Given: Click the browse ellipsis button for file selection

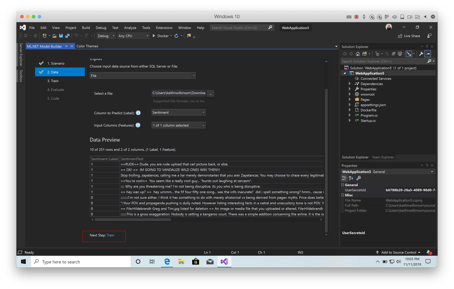Looking at the screenshot, I should [210, 94].
